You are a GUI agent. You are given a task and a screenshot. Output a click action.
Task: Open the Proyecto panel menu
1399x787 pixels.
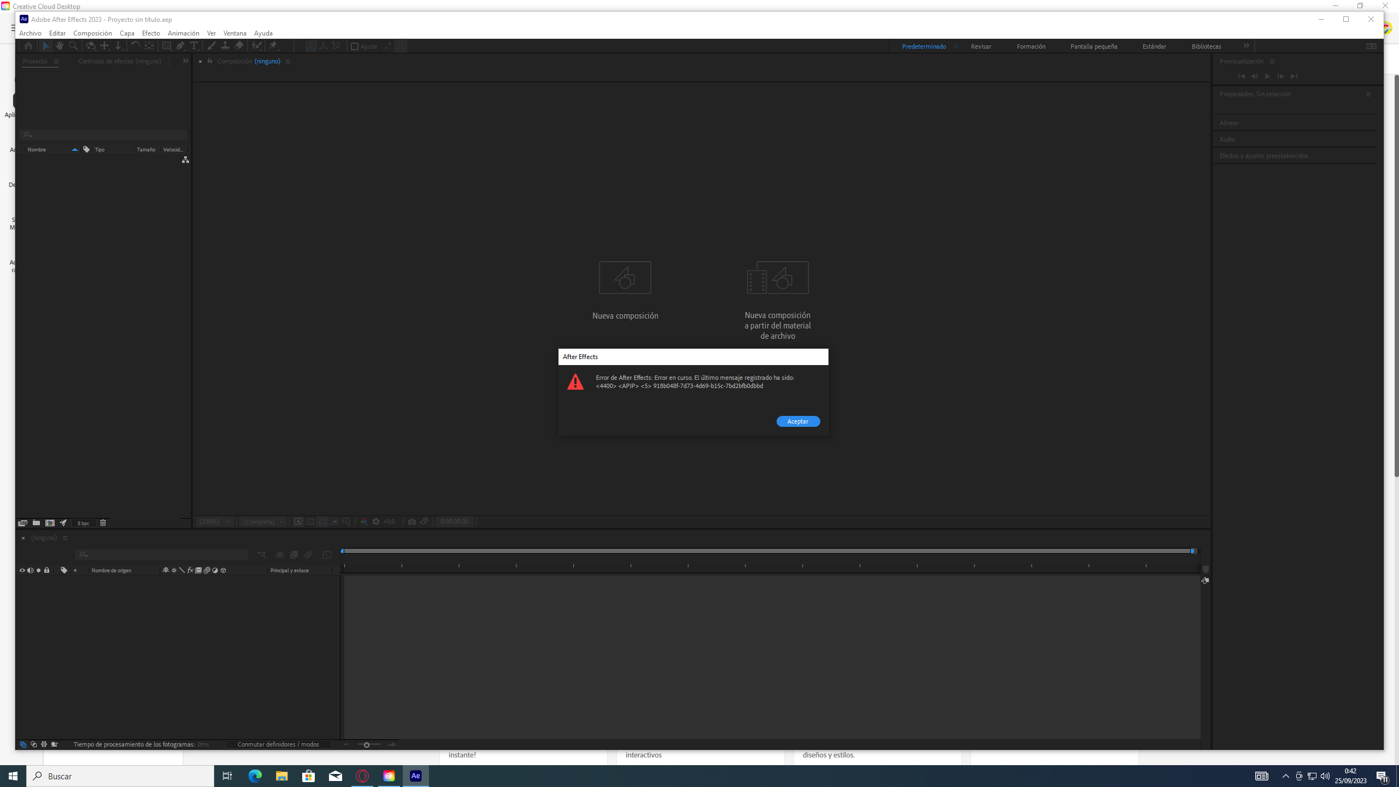pyautogui.click(x=56, y=62)
